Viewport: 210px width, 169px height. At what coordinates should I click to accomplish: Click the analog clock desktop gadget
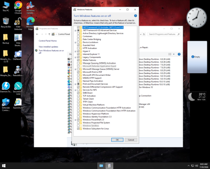tap(197, 18)
